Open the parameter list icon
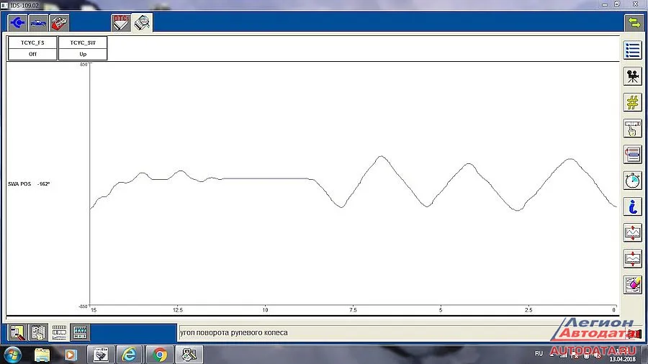This screenshot has height=364, width=648. (632, 50)
